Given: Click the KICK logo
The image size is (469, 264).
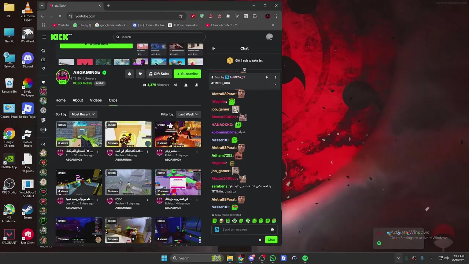Looking at the screenshot, I should click(61, 37).
